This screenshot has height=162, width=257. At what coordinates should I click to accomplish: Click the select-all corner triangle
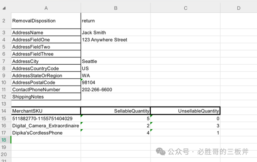[4, 8]
